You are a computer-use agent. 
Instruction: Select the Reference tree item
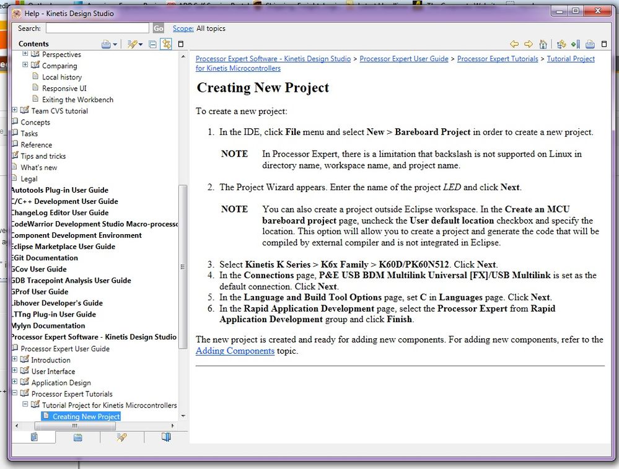37,145
